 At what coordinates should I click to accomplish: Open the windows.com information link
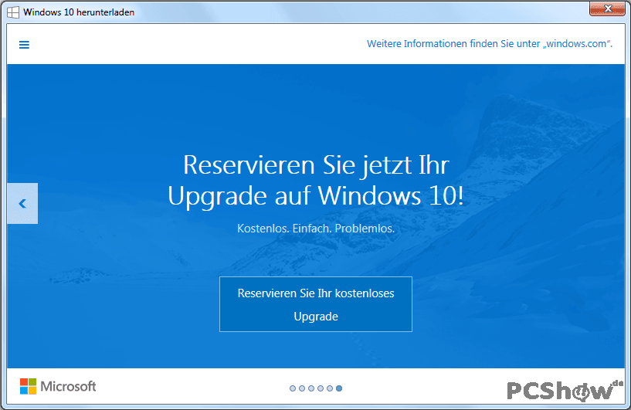pyautogui.click(x=490, y=43)
